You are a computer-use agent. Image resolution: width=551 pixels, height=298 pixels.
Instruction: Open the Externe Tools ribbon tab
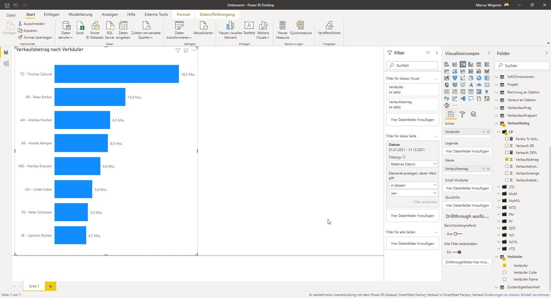[156, 14]
